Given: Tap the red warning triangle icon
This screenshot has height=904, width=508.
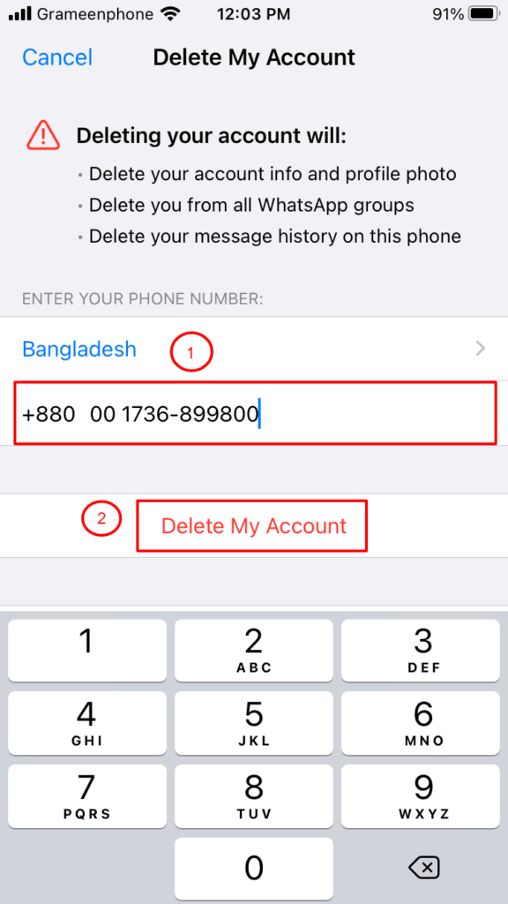Looking at the screenshot, I should coord(43,136).
